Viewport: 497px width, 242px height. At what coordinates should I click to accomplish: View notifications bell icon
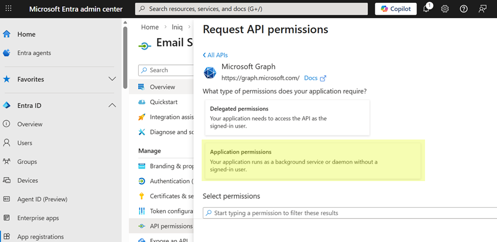tap(427, 9)
